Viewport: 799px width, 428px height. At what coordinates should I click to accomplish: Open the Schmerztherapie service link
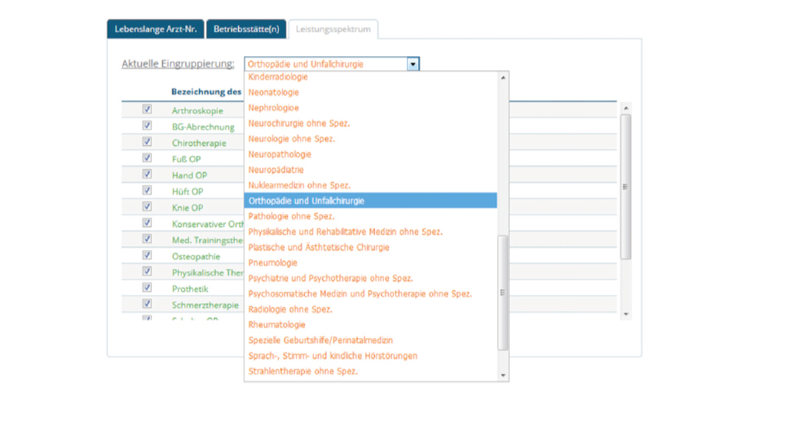[205, 305]
